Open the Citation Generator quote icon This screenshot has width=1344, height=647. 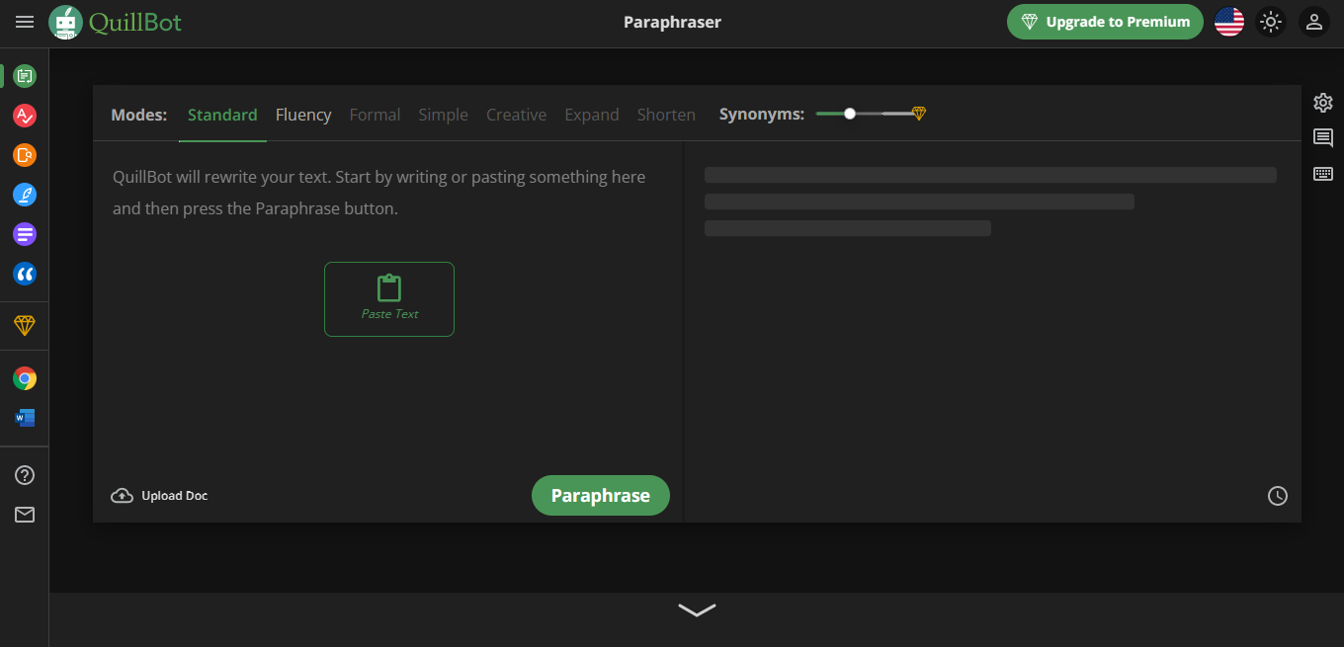point(25,274)
